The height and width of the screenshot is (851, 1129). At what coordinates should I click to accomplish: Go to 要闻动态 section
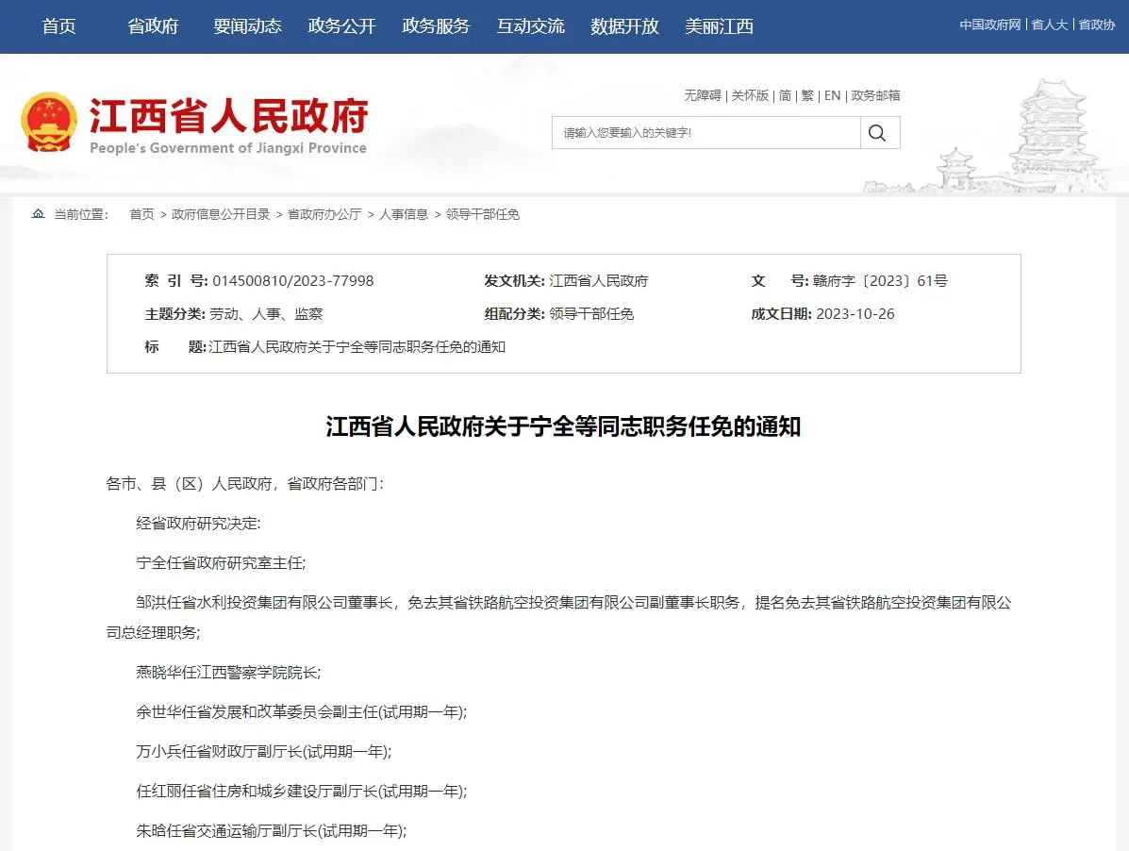[247, 26]
